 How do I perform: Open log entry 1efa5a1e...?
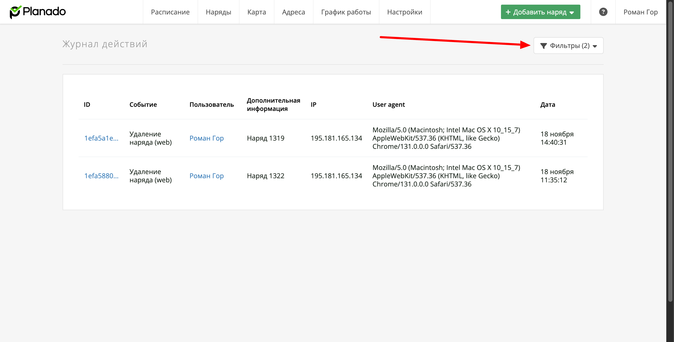101,138
